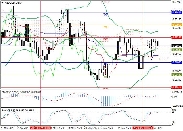Click the 28 Mar 2023 date label

pyautogui.click(x=8, y=128)
